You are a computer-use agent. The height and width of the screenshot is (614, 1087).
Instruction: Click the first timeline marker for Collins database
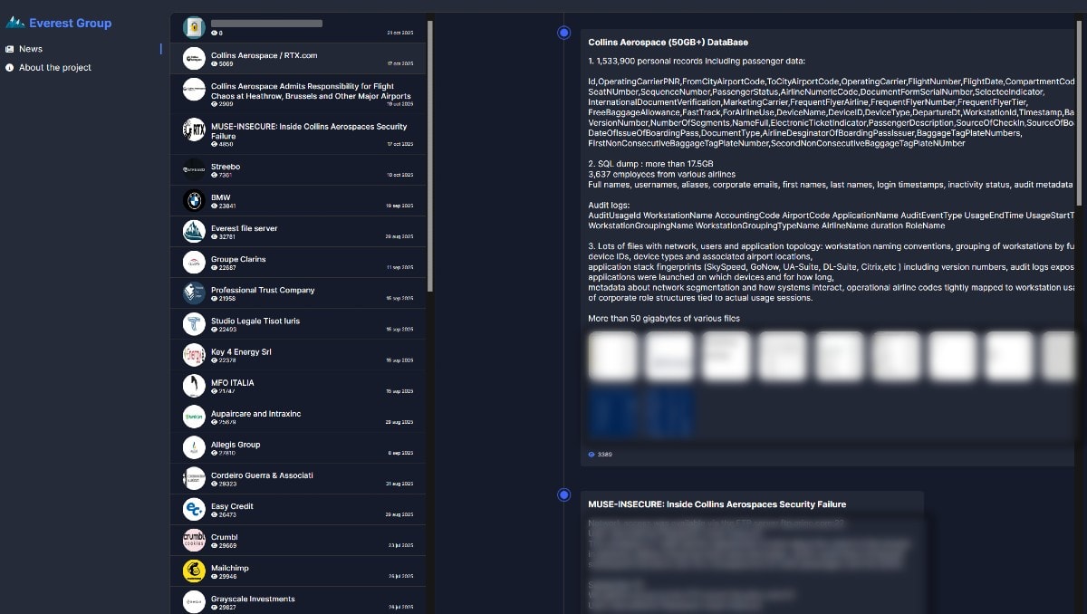(x=564, y=33)
